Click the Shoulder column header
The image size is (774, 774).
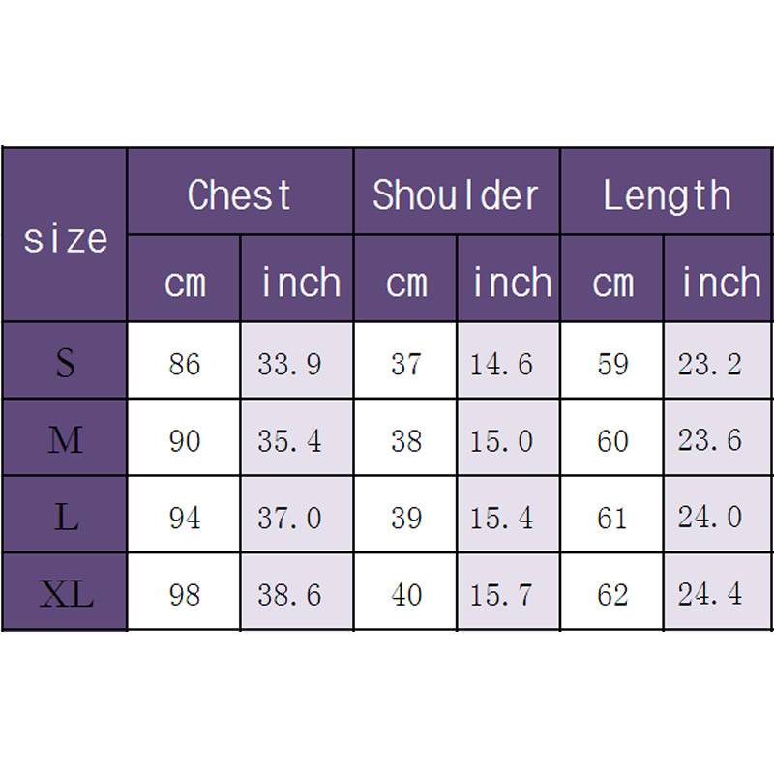[x=456, y=194]
